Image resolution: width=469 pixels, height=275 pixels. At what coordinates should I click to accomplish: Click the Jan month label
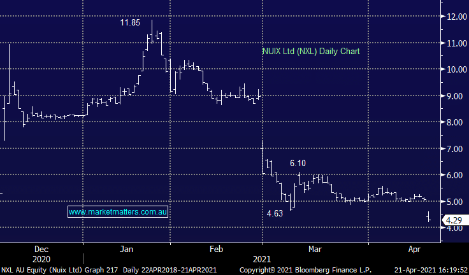(126, 249)
